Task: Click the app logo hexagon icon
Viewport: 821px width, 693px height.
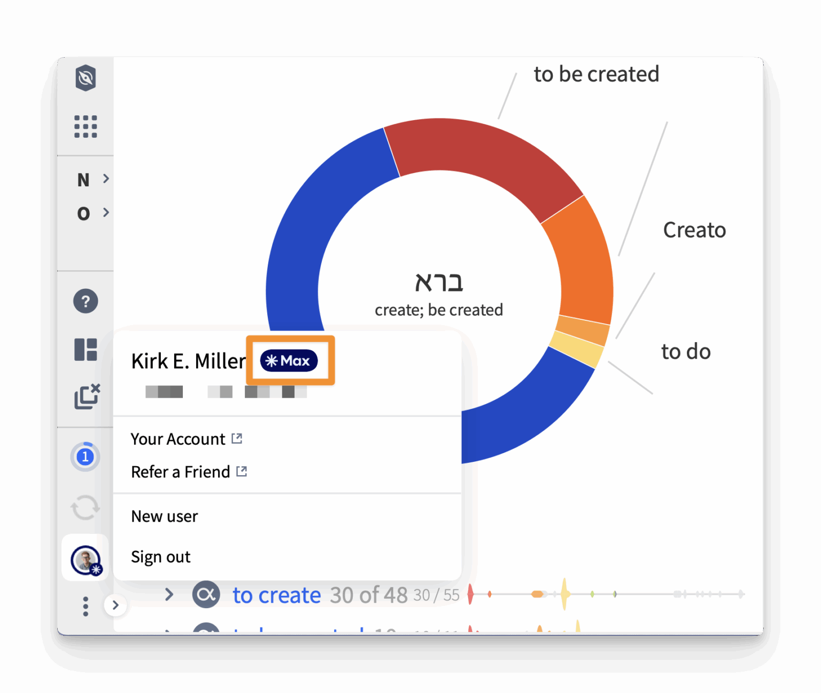Action: [x=86, y=78]
